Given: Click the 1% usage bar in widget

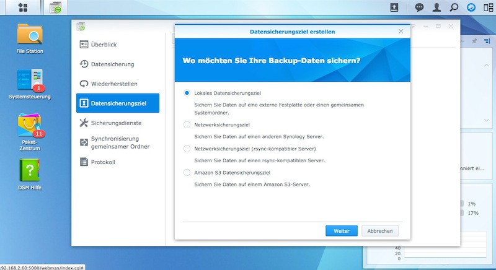Looking at the screenshot, I should (x=462, y=203).
